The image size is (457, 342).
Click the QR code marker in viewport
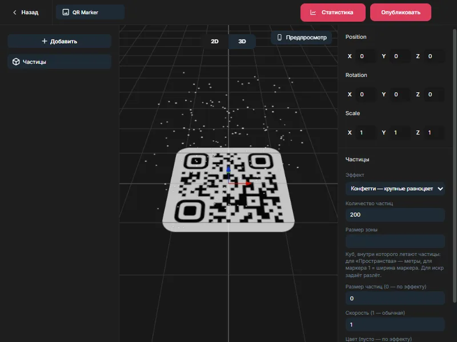point(228,190)
